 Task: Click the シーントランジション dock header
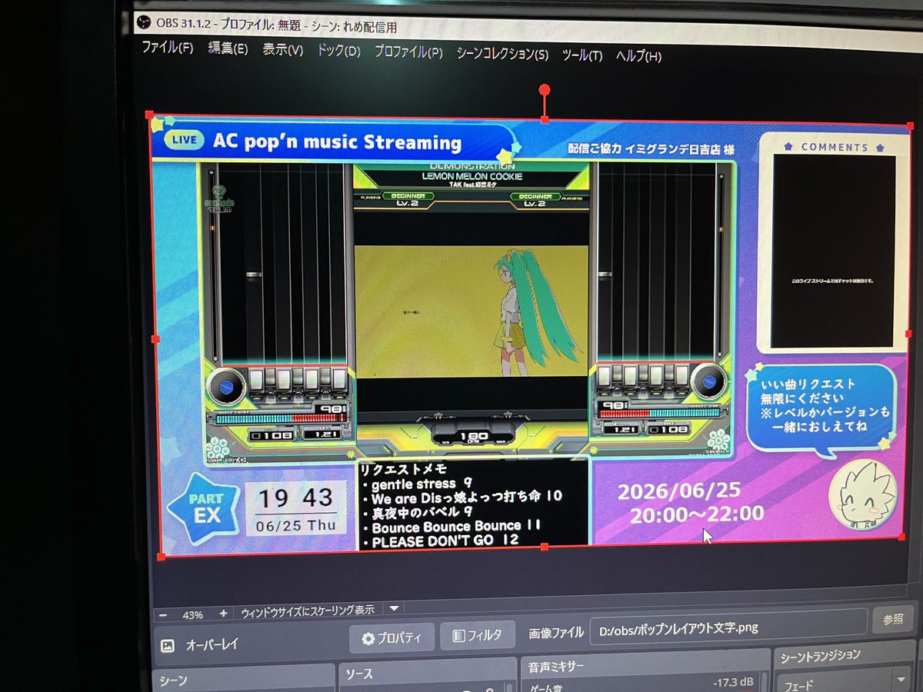(846, 656)
